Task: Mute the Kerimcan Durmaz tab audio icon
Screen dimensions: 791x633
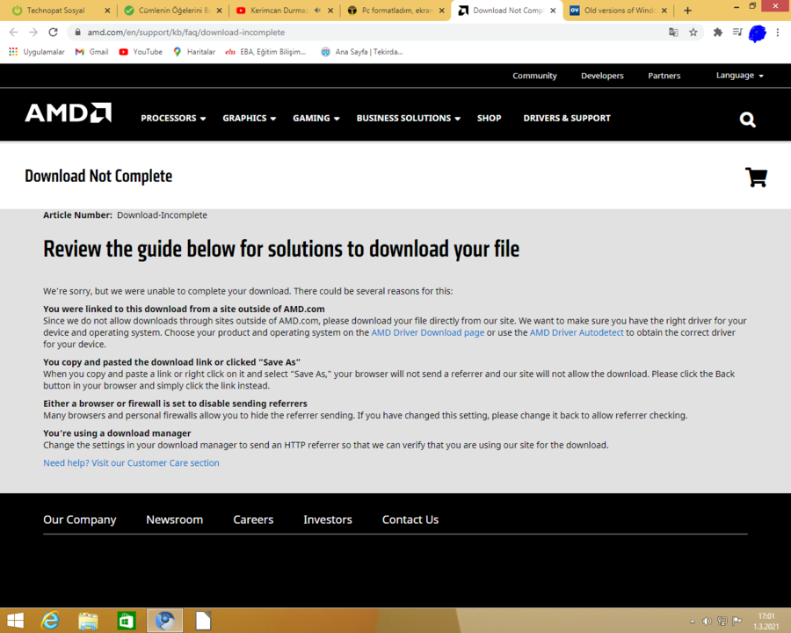Action: 317,10
